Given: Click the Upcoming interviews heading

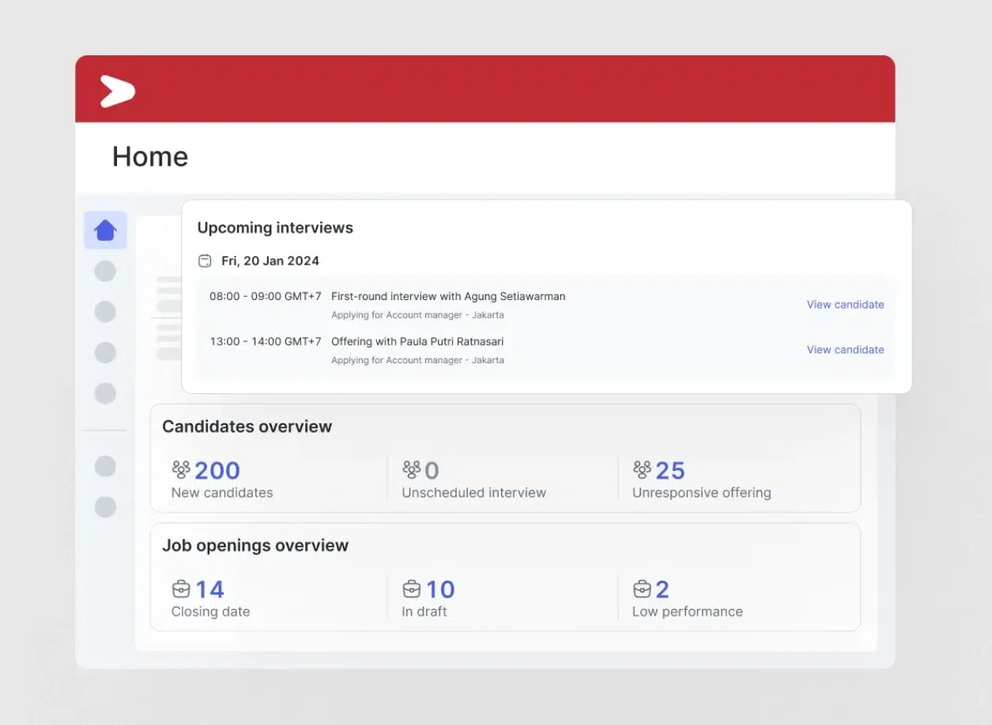Looking at the screenshot, I should point(275,227).
